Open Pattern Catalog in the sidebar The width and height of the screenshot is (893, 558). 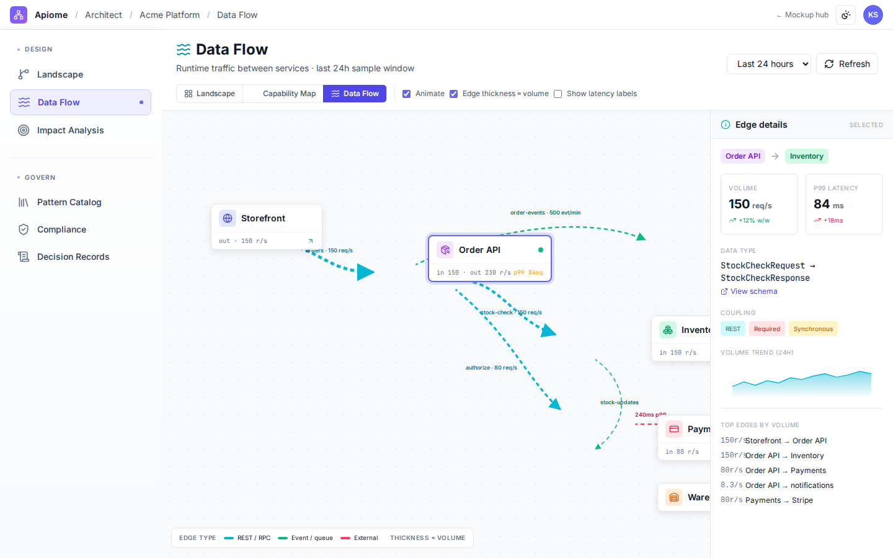[81, 202]
